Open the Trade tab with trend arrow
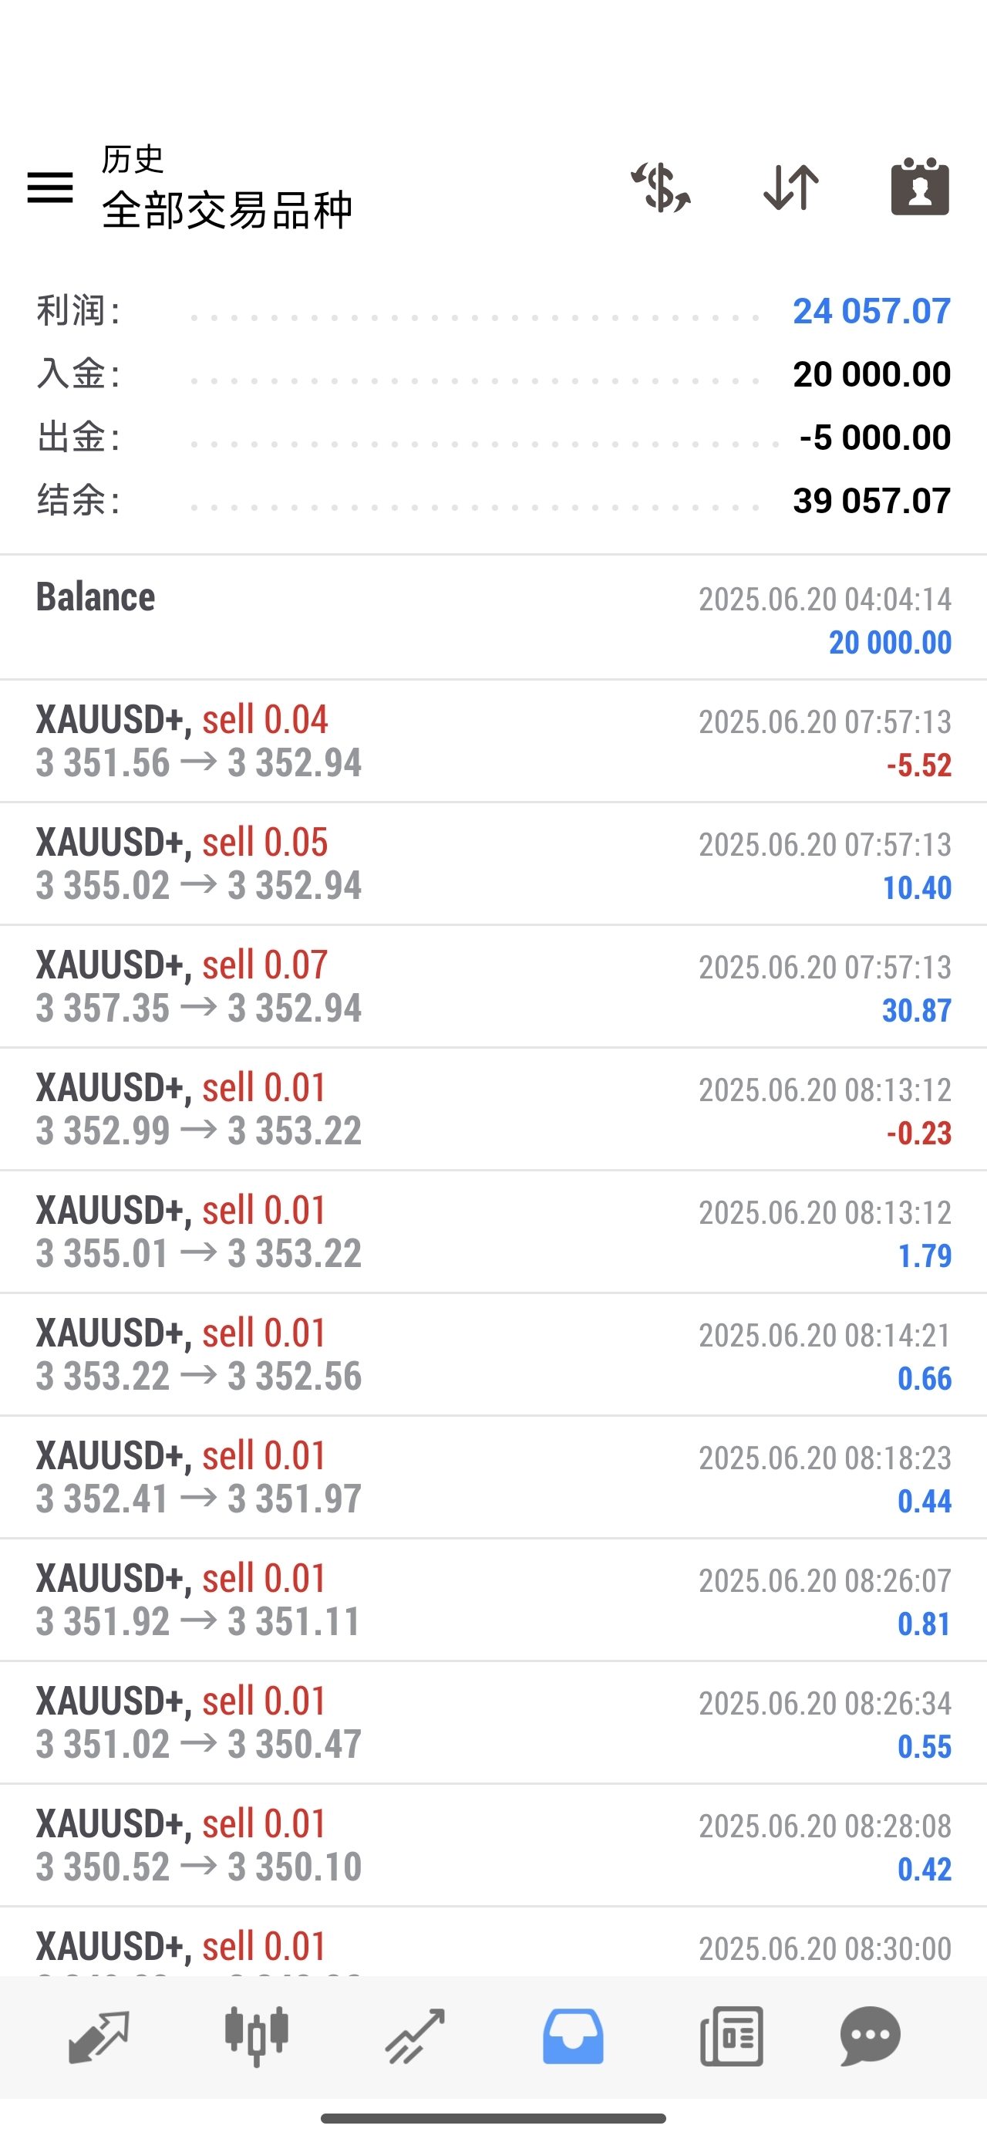Viewport: 987px width, 2139px height. coord(414,2036)
